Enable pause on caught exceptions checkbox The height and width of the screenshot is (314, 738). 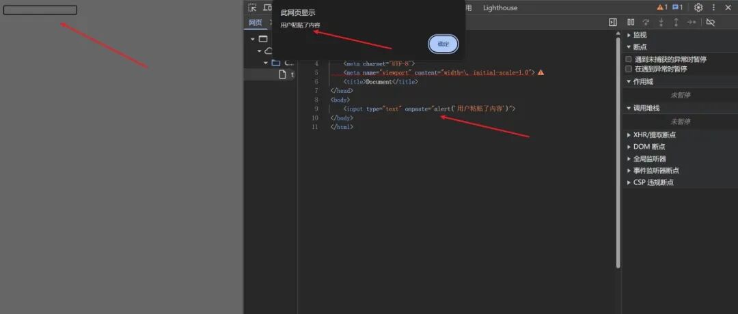(629, 69)
